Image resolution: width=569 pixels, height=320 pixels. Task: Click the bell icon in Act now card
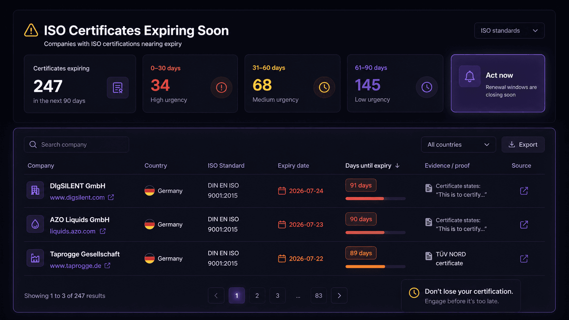(x=469, y=76)
